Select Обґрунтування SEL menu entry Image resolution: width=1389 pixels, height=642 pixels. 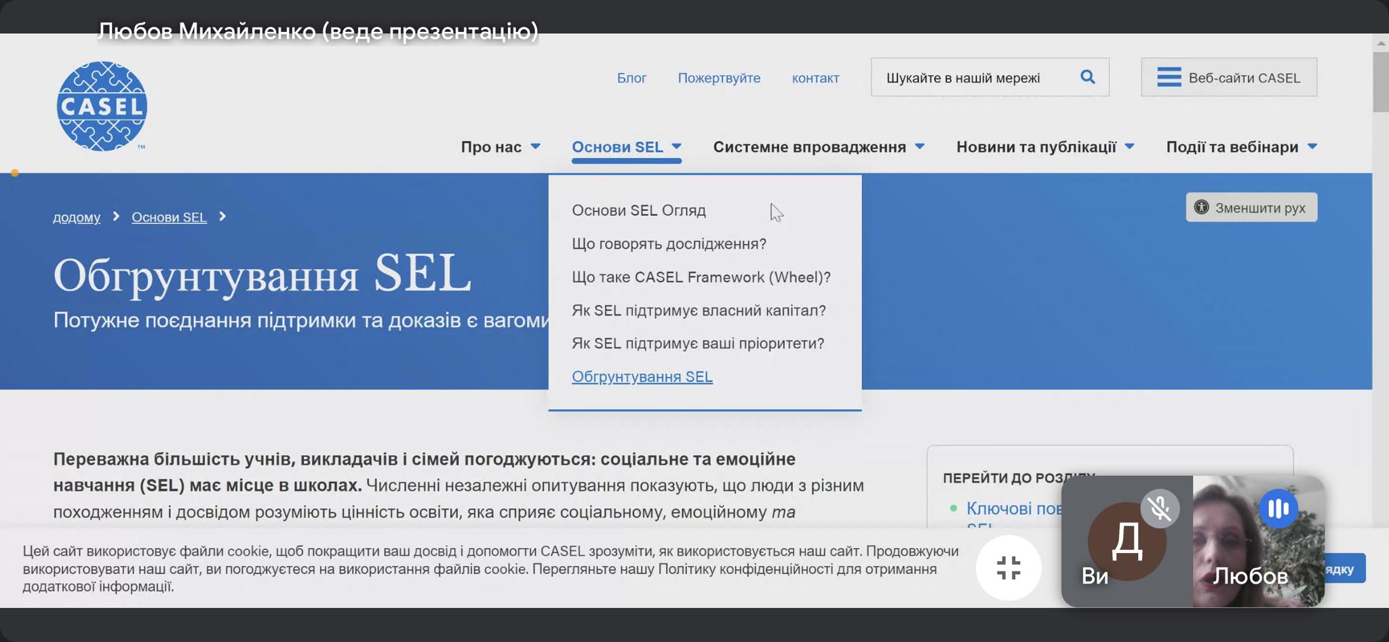[642, 377]
